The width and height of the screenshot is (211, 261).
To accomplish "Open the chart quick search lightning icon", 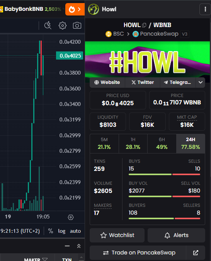I will pyautogui.click(x=48, y=25).
